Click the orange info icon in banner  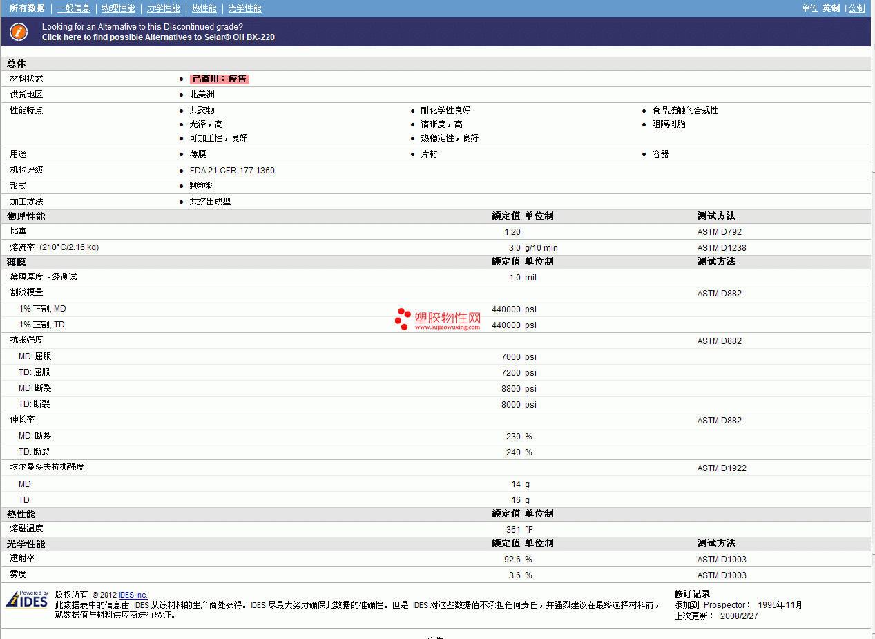19,32
